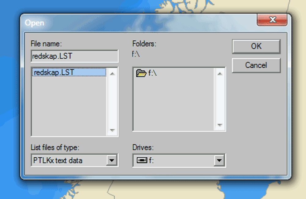Click the Folders list scrollbar track

pyautogui.click(x=219, y=100)
